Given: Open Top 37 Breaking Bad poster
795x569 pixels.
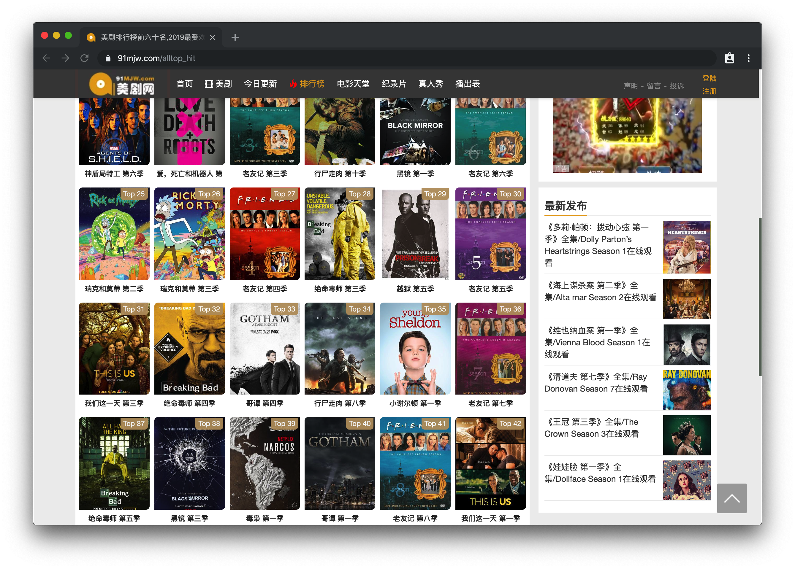Looking at the screenshot, I should pos(114,463).
